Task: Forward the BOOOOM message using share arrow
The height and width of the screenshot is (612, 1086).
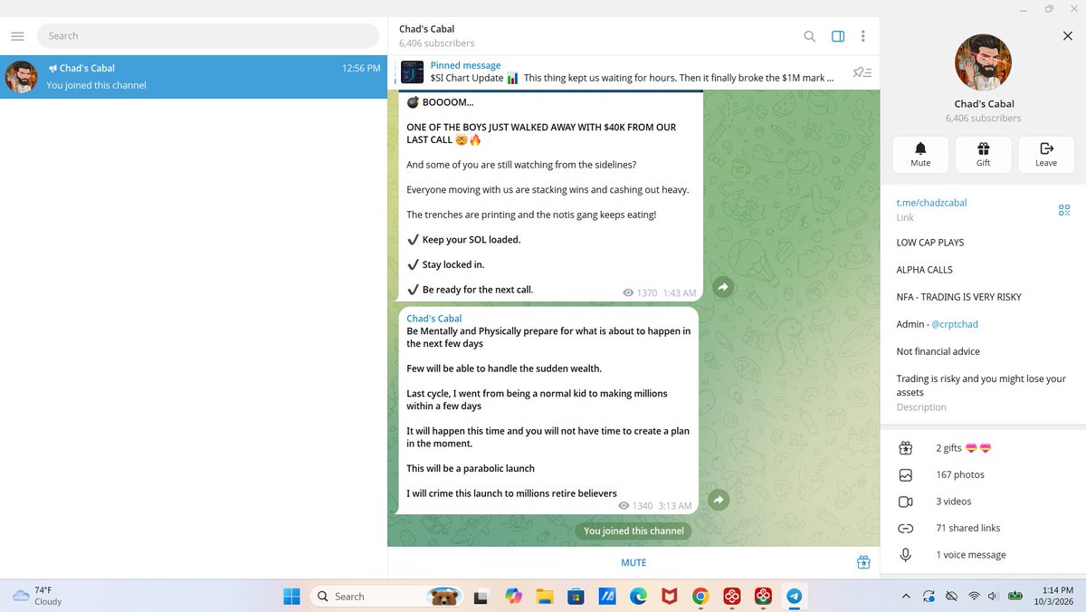Action: (x=723, y=287)
